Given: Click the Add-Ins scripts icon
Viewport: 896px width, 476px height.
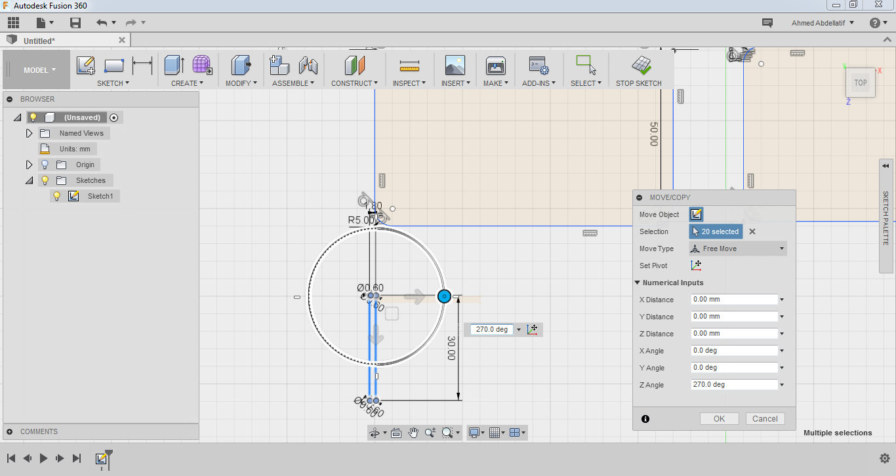Looking at the screenshot, I should pyautogui.click(x=539, y=65).
